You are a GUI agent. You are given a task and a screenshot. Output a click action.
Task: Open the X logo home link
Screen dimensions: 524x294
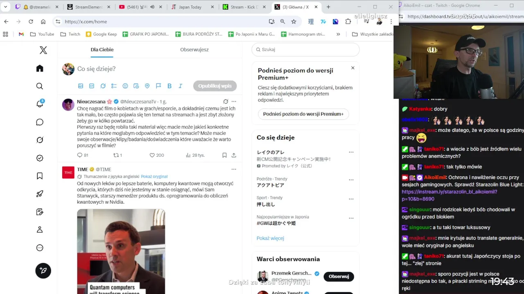[43, 50]
